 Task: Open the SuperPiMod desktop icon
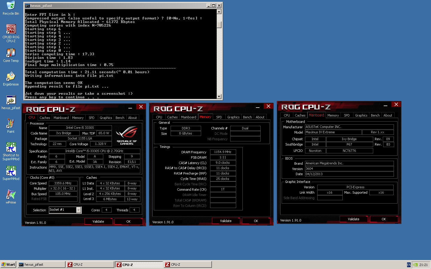[x=11, y=173]
